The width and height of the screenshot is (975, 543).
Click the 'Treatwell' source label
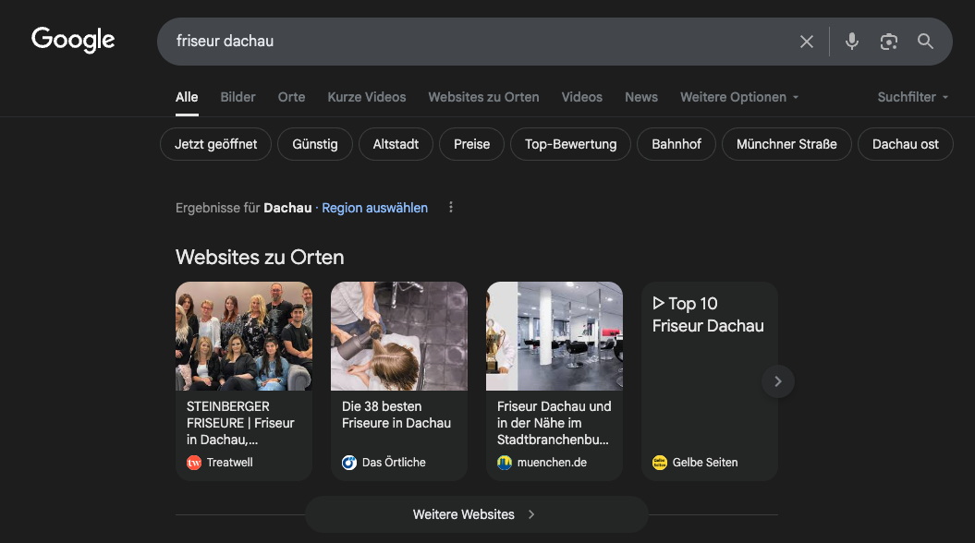tap(230, 463)
